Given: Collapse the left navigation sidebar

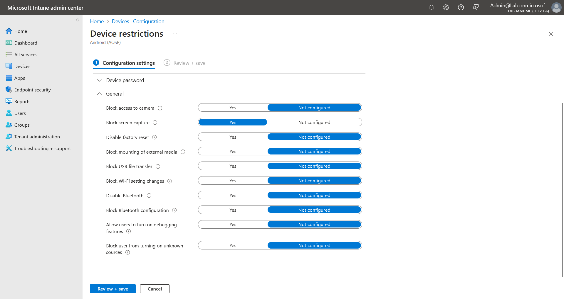Looking at the screenshot, I should point(78,20).
